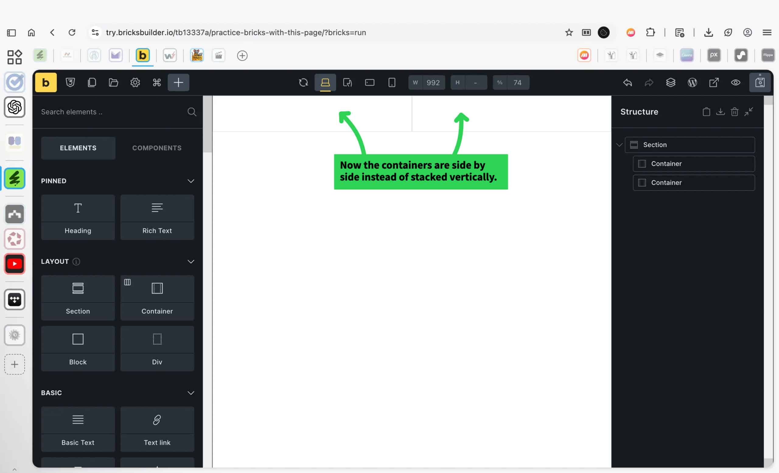Image resolution: width=779 pixels, height=473 pixels.
Task: Click the keyboard command shortcut icon
Action: tap(157, 82)
